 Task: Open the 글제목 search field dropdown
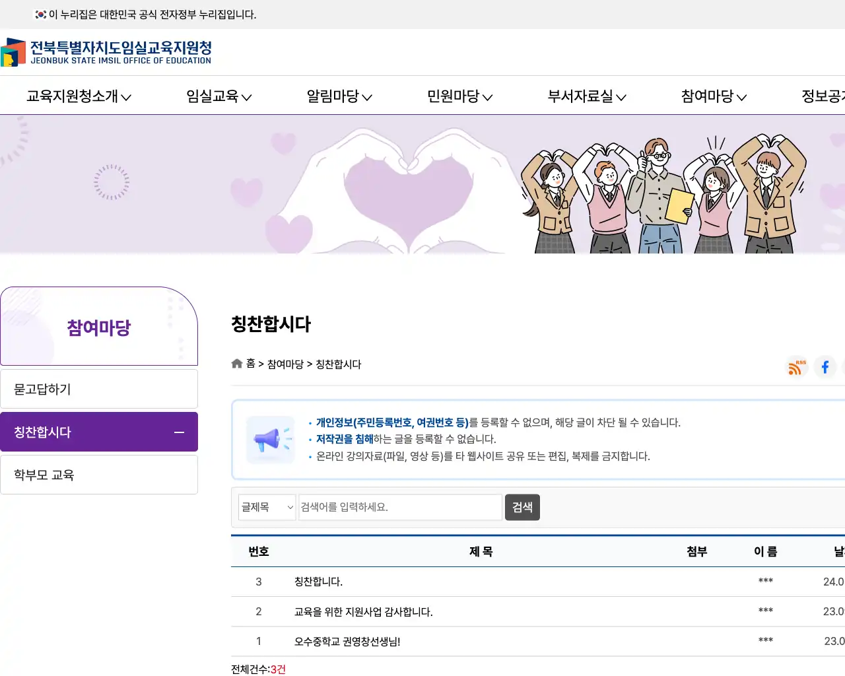pos(267,507)
